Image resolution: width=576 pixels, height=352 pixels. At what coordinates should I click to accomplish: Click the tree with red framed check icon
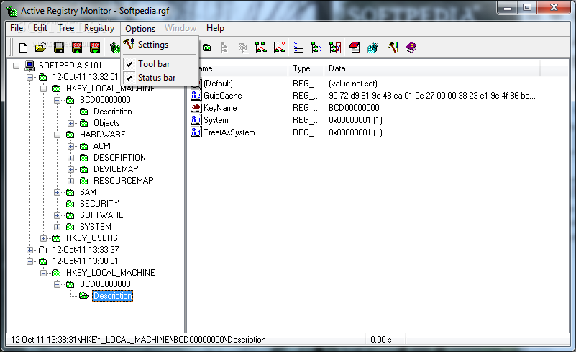point(335,48)
